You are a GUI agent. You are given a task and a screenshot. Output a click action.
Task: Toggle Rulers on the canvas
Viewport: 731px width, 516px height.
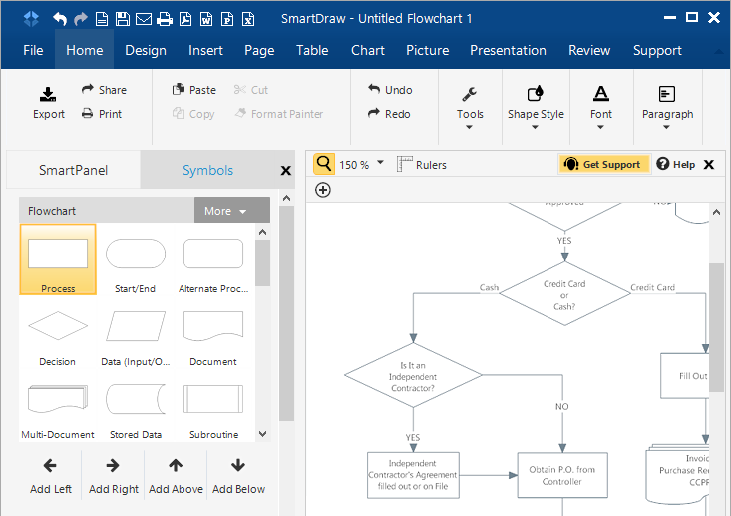422,165
